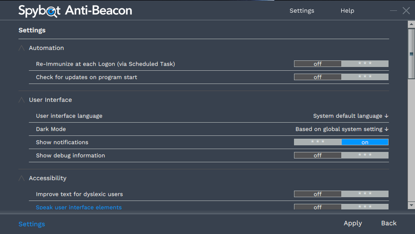Toggle Improve text for dyslexic users
415x234 pixels.
tap(341, 194)
